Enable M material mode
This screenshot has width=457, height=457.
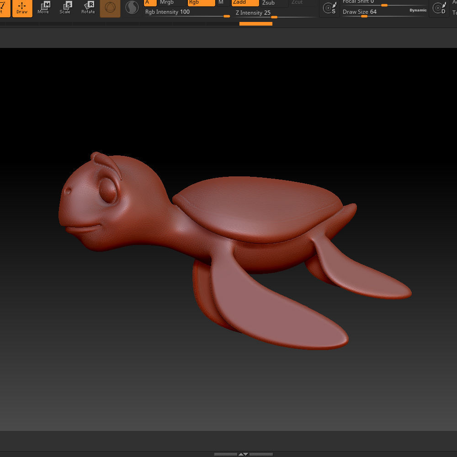(223, 3)
